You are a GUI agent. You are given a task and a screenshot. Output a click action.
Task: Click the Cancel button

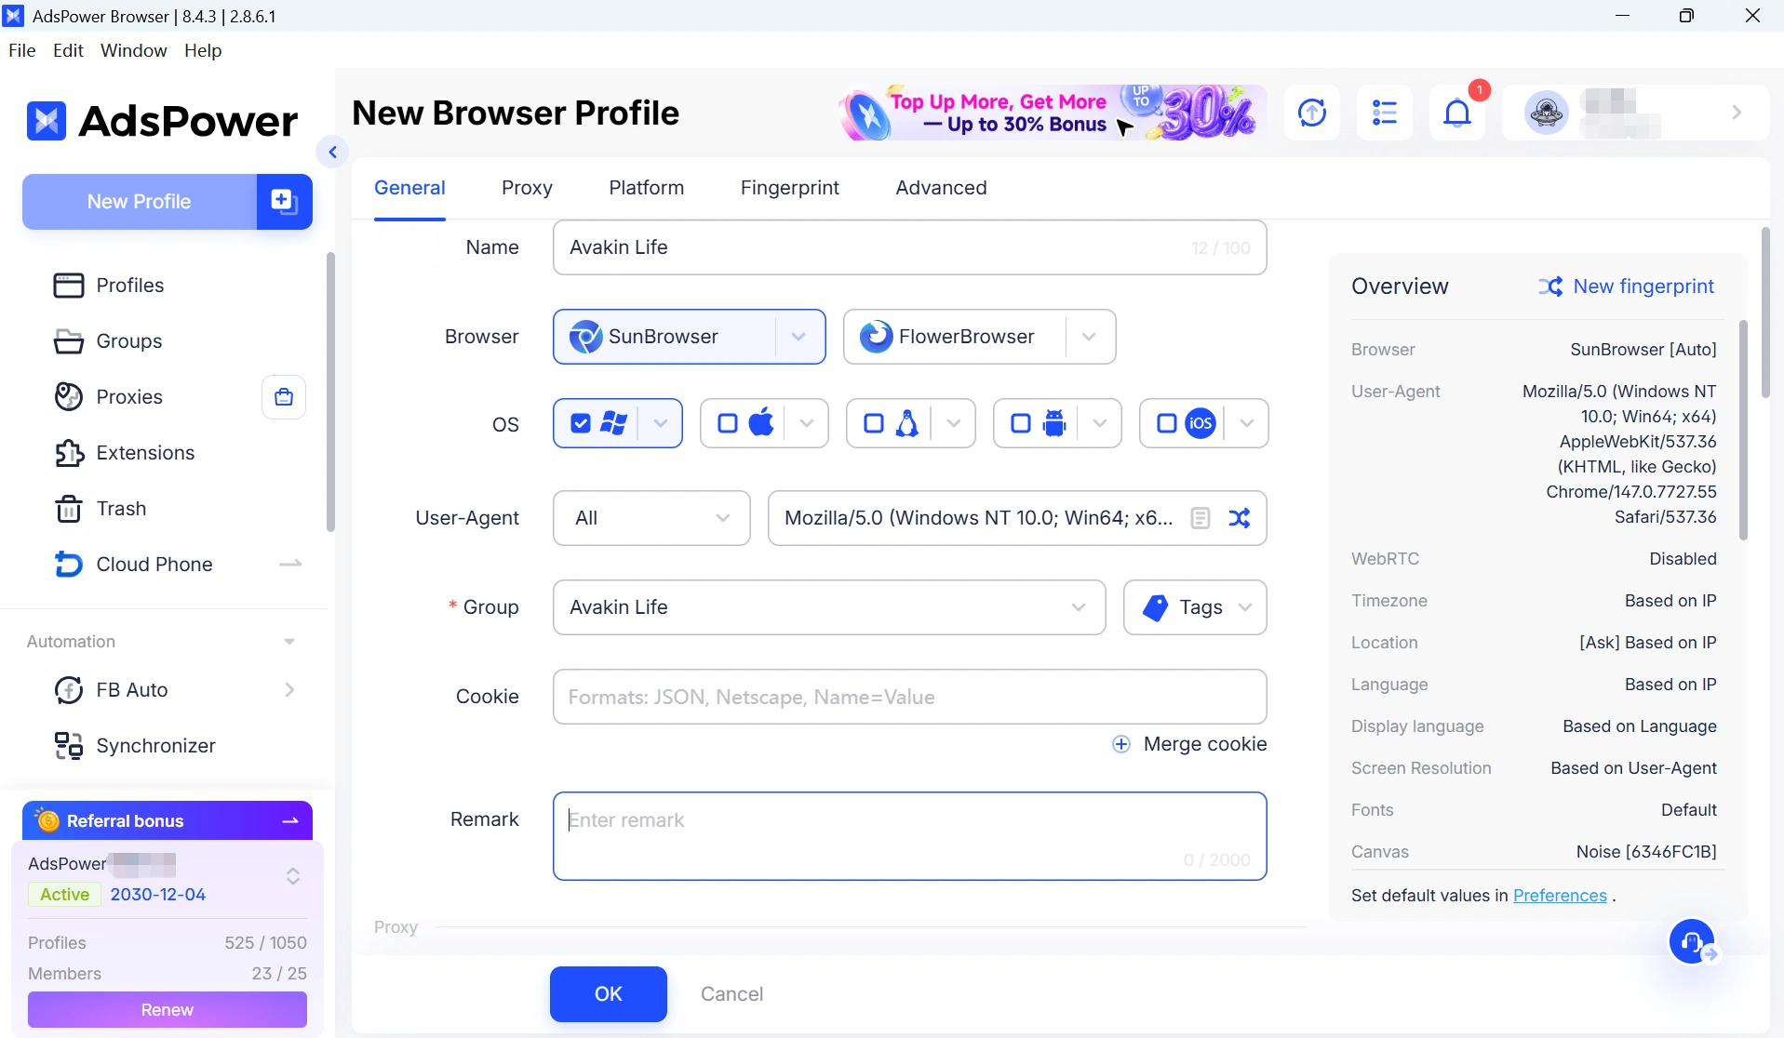point(732,994)
